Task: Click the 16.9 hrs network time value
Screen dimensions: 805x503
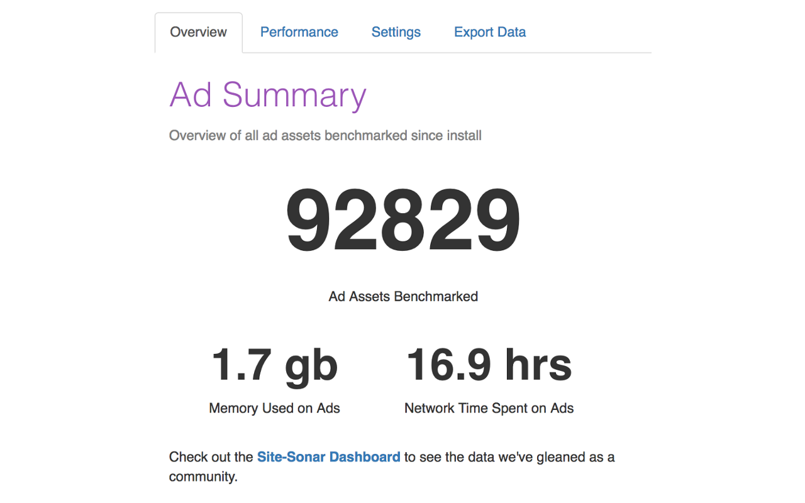Action: (489, 365)
